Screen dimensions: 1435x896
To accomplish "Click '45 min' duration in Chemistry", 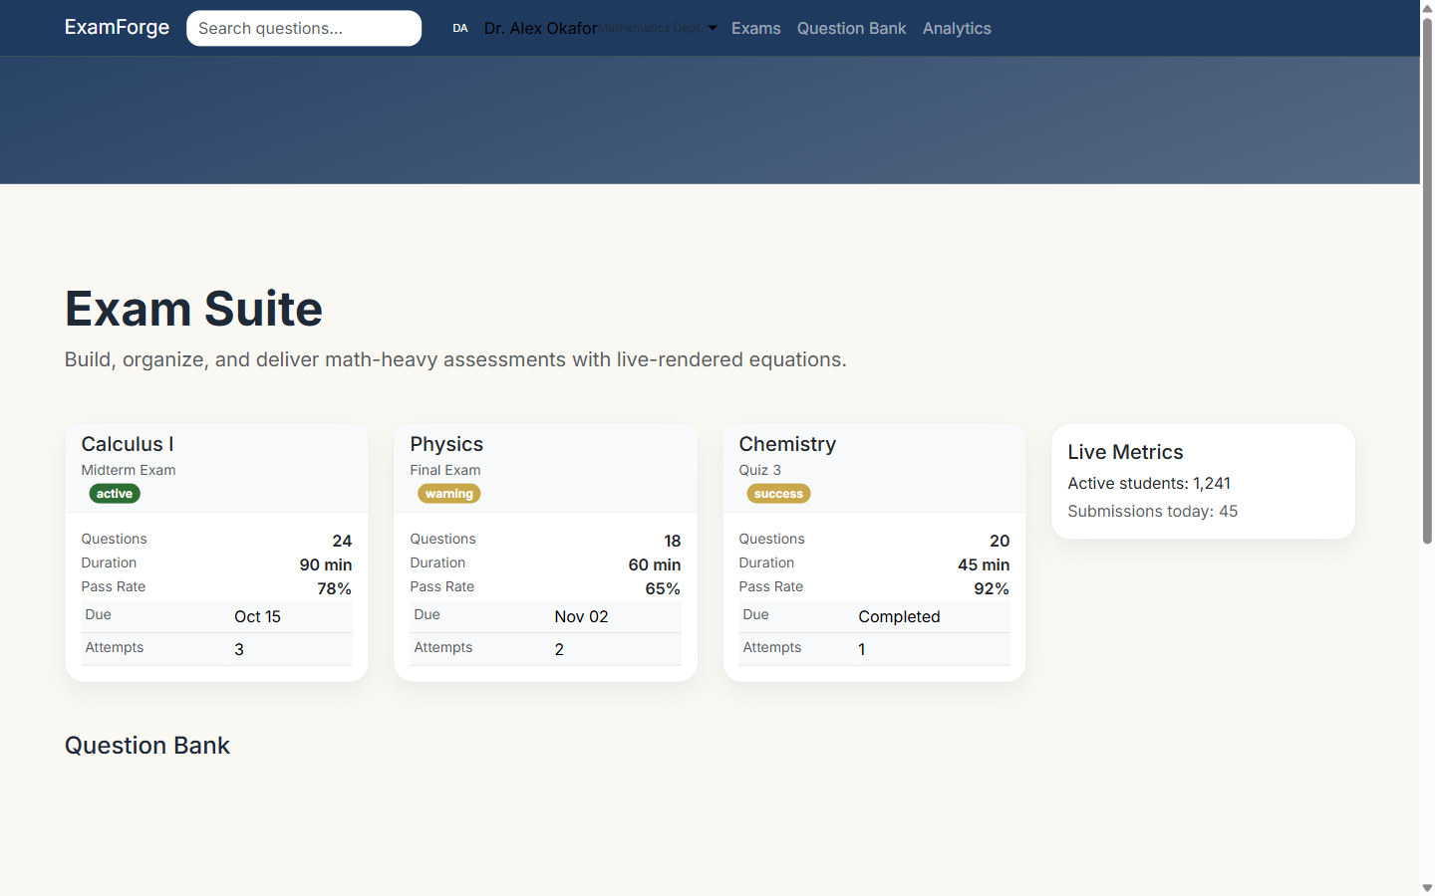I will tap(984, 564).
